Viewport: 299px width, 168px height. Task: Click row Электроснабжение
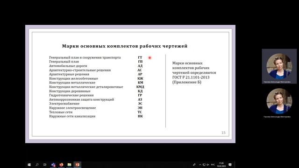[x=64, y=104]
